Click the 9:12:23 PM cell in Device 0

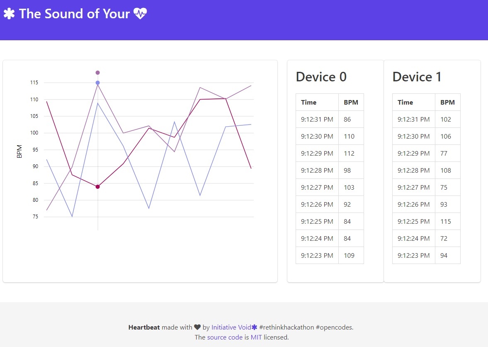317,255
